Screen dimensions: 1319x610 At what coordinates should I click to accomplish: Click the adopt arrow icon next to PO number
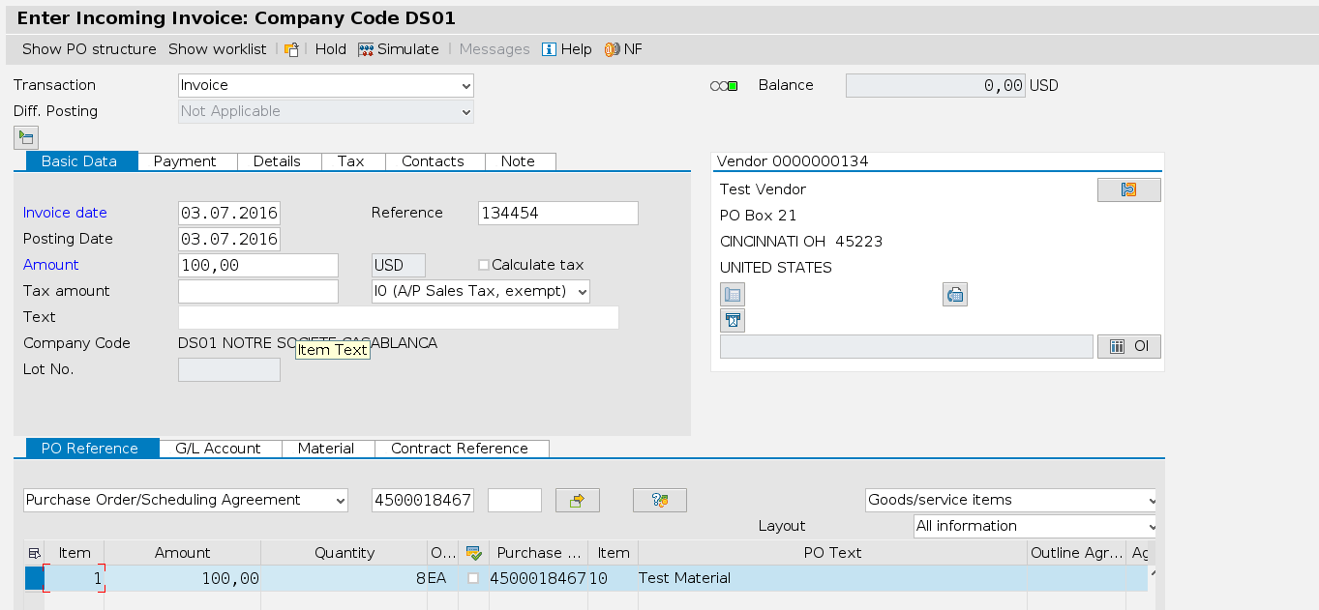[577, 500]
